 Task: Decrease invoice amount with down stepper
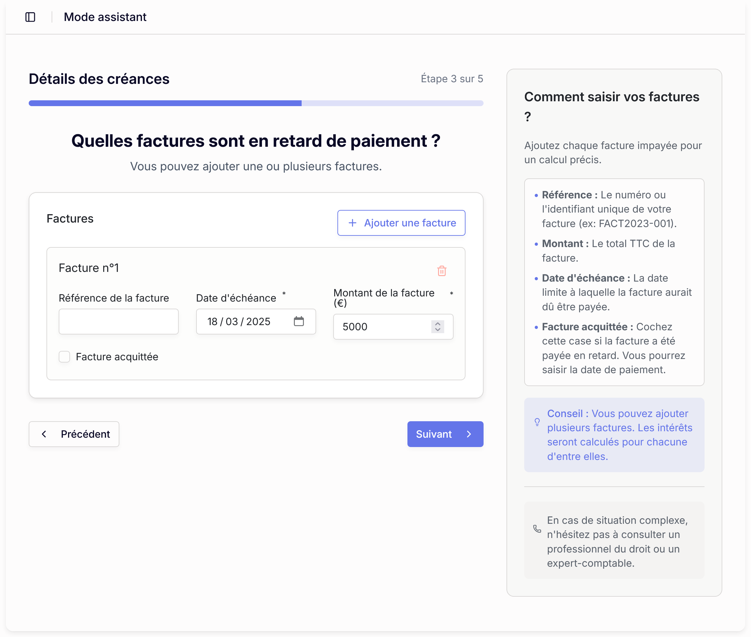(437, 330)
